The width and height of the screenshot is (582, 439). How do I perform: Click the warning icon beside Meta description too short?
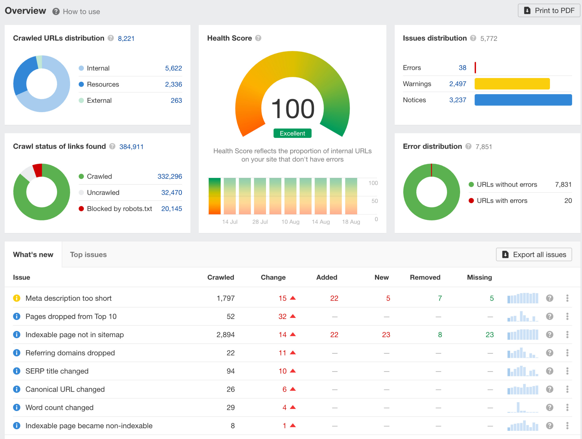coord(17,298)
